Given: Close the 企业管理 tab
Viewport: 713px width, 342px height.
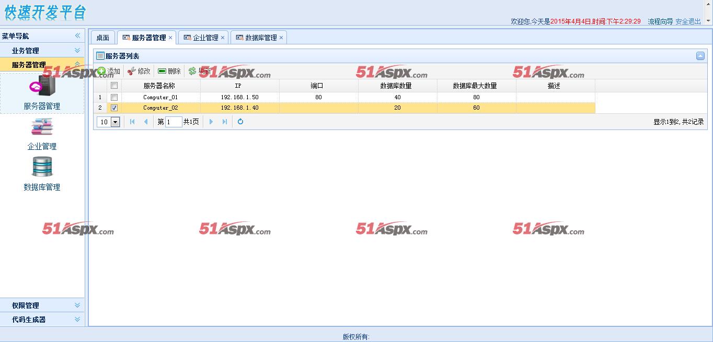Looking at the screenshot, I should tap(223, 38).
